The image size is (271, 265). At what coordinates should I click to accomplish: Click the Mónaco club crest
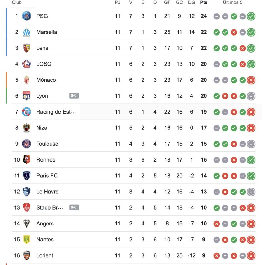point(26,80)
